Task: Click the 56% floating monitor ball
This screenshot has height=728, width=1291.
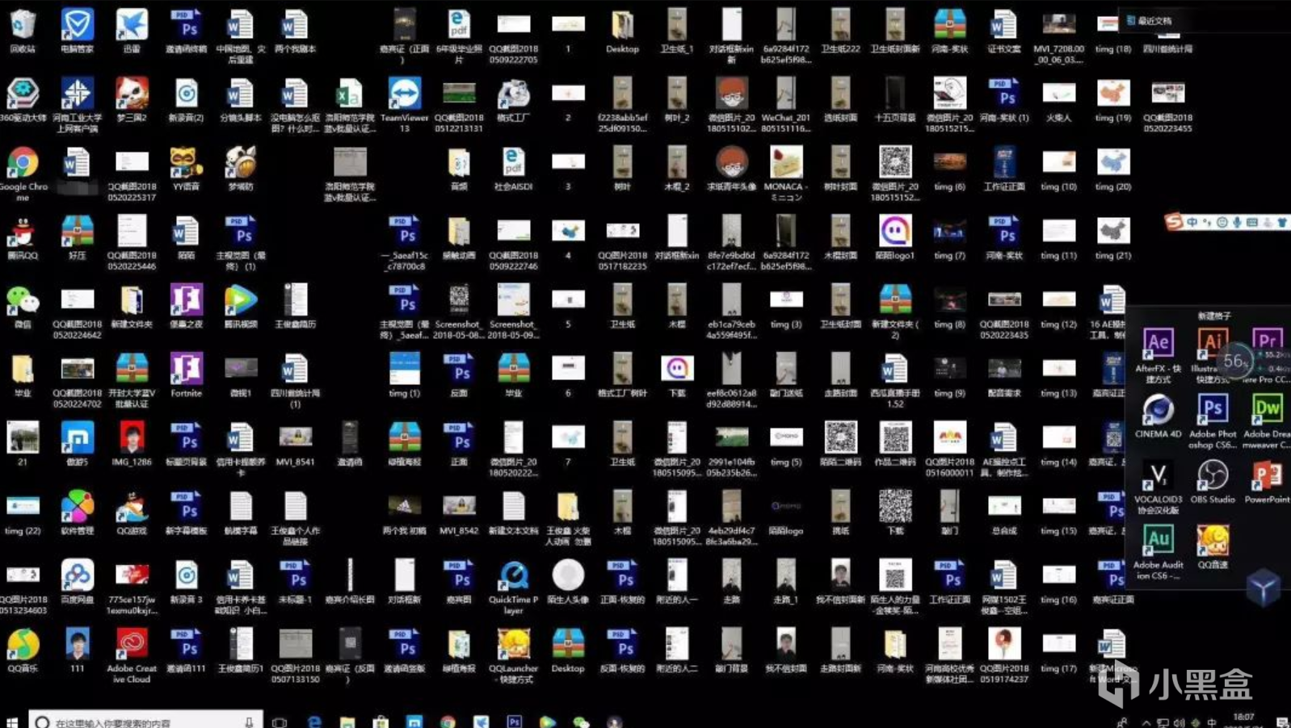Action: [x=1234, y=362]
